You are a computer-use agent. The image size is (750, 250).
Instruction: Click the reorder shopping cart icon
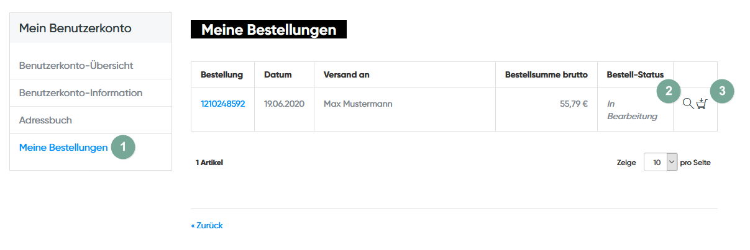click(x=702, y=104)
